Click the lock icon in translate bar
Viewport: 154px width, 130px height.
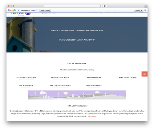(x=18, y=10)
